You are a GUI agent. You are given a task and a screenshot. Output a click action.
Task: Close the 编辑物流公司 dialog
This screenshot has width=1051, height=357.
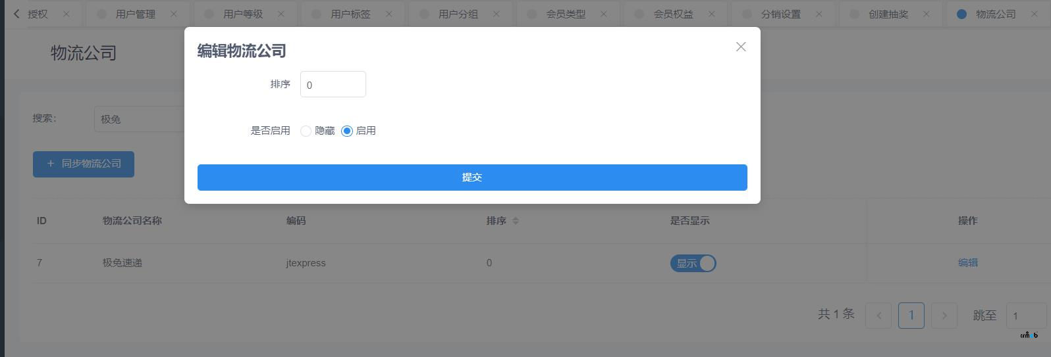click(x=741, y=47)
